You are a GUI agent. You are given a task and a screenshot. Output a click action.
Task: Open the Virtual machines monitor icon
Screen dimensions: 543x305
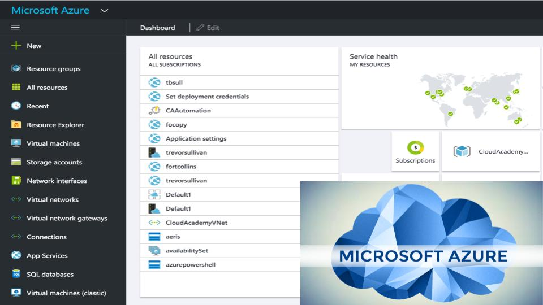(16, 143)
